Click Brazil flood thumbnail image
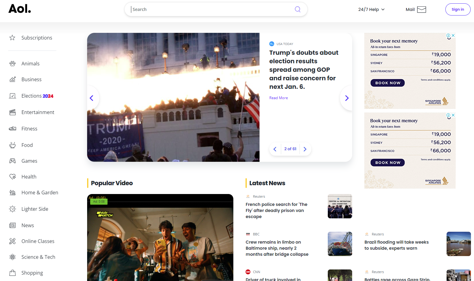 click(x=459, y=244)
